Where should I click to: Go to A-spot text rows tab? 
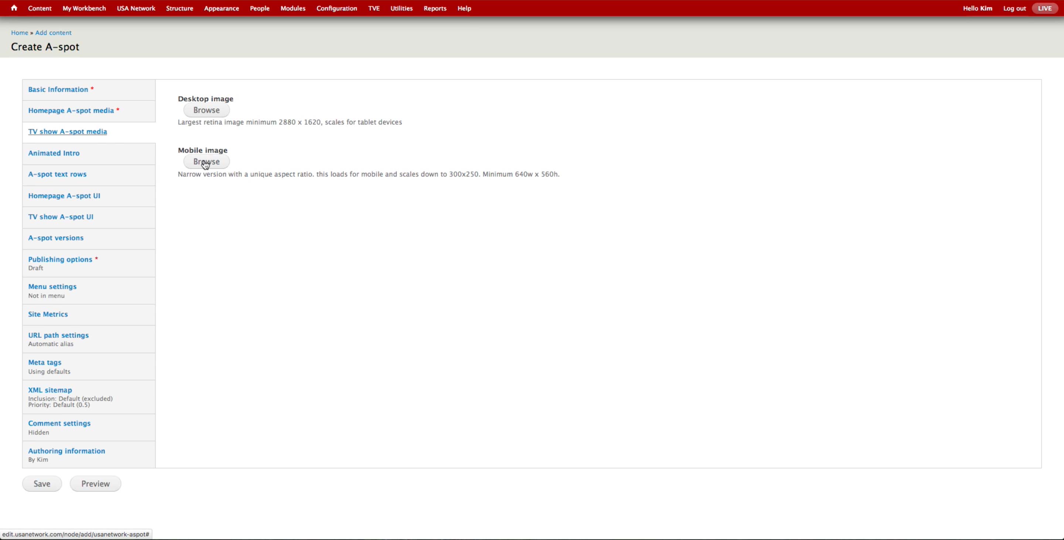point(57,174)
